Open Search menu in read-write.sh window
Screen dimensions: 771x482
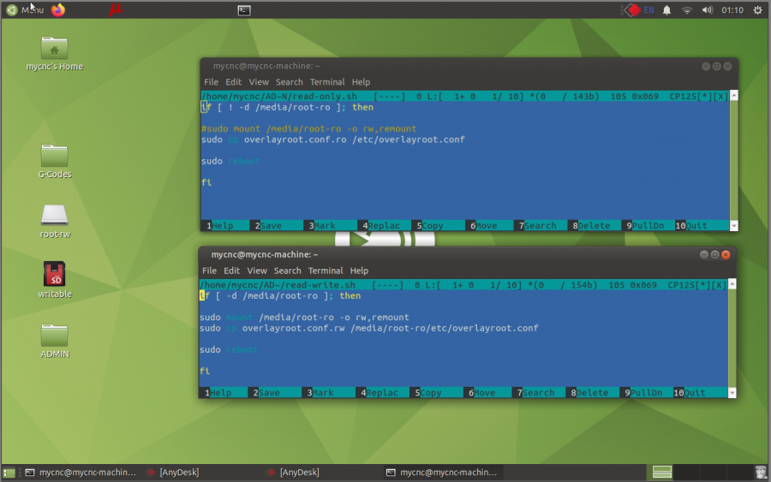tap(288, 271)
